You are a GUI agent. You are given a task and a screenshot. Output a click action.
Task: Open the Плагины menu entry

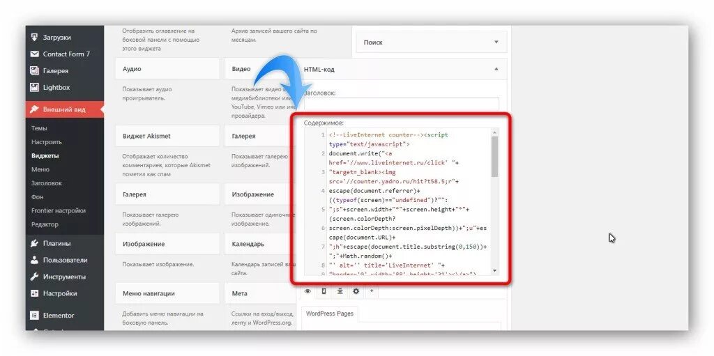(x=65, y=243)
